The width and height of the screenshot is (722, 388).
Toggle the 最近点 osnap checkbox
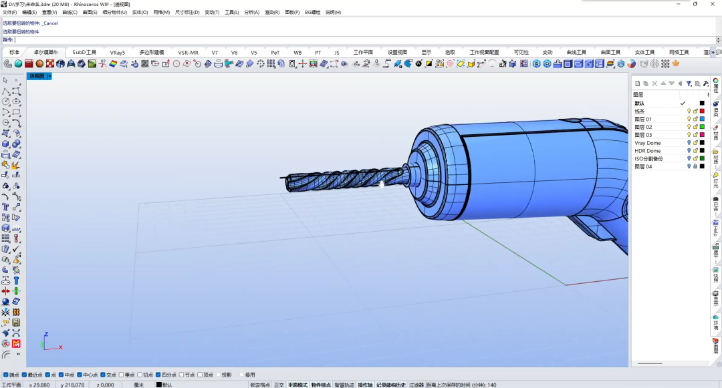tap(25, 375)
